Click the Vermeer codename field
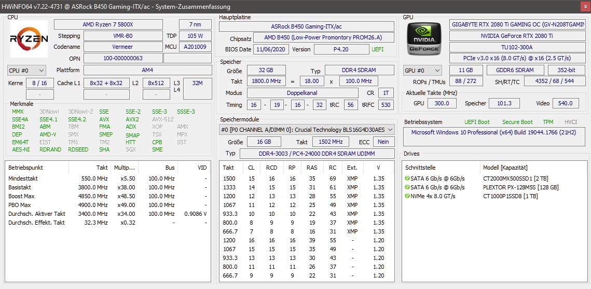The width and height of the screenshot is (591, 289). [x=123, y=47]
